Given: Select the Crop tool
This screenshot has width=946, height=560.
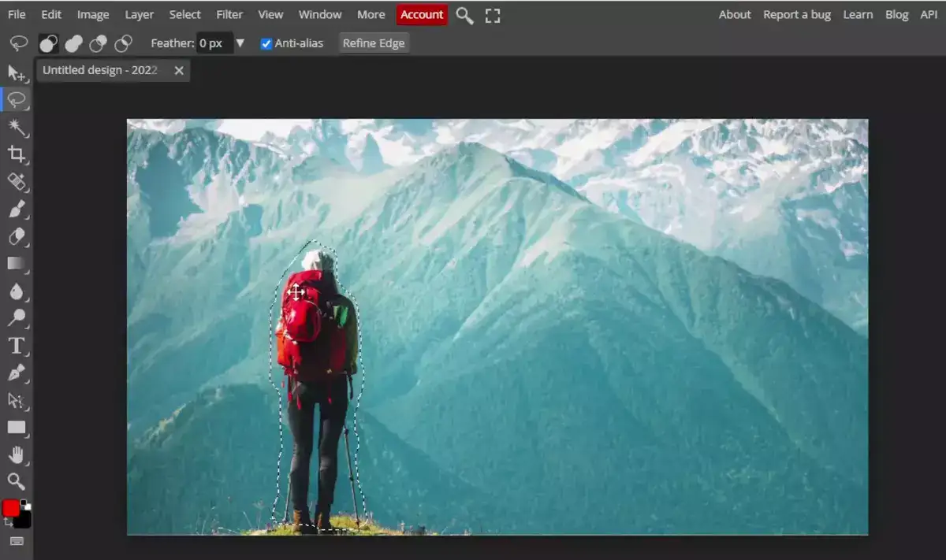Looking at the screenshot, I should [x=17, y=154].
